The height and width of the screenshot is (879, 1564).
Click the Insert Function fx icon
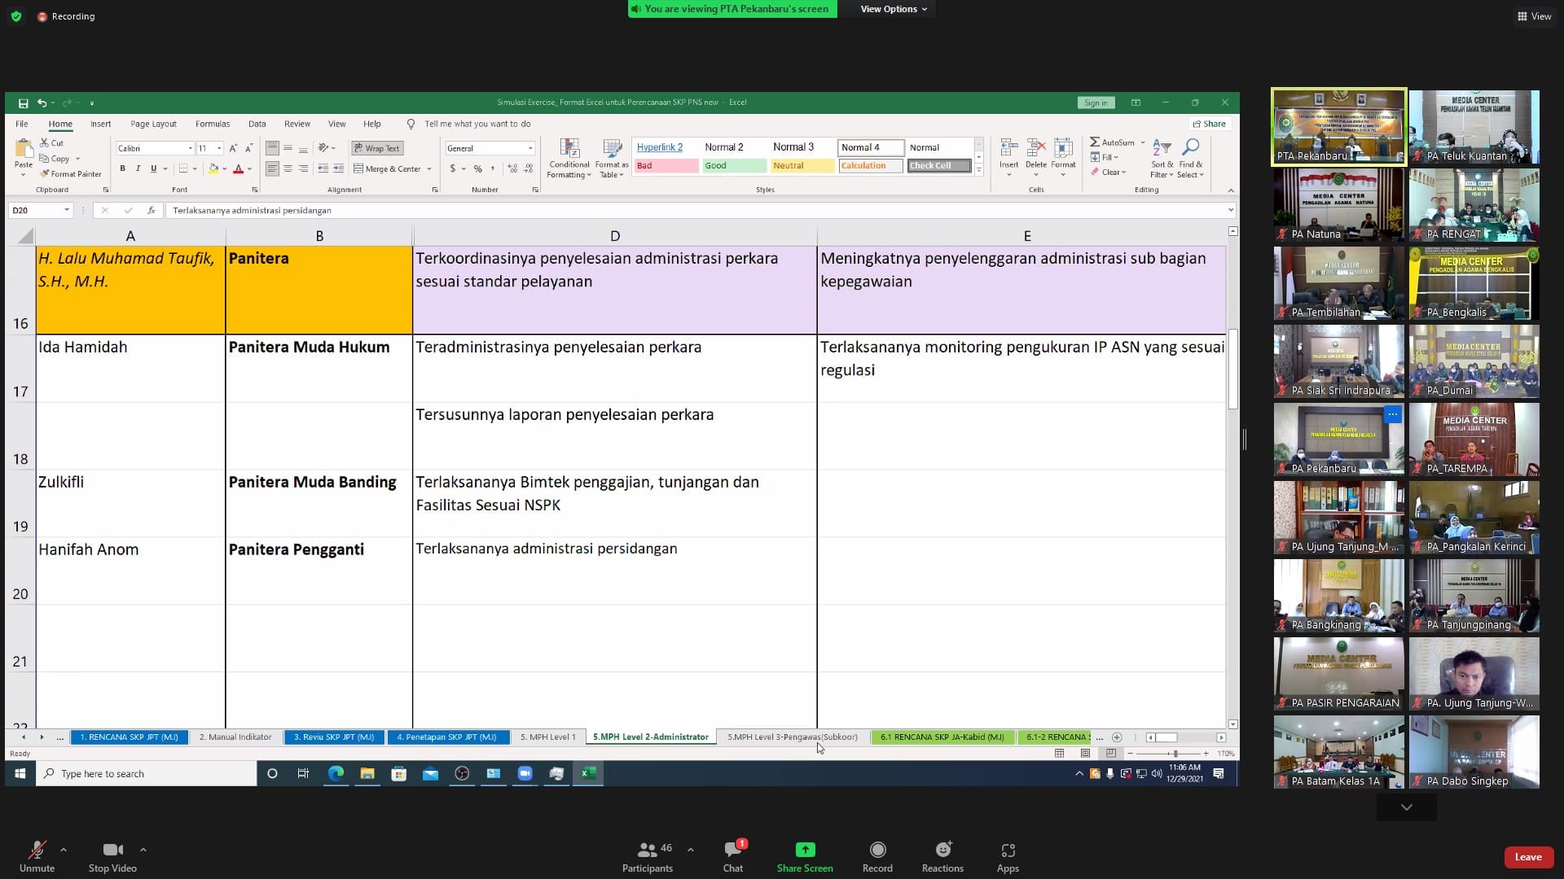click(151, 210)
